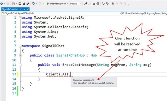Click 'SignalRChat' namespace name on line 7

[x=53, y=46]
